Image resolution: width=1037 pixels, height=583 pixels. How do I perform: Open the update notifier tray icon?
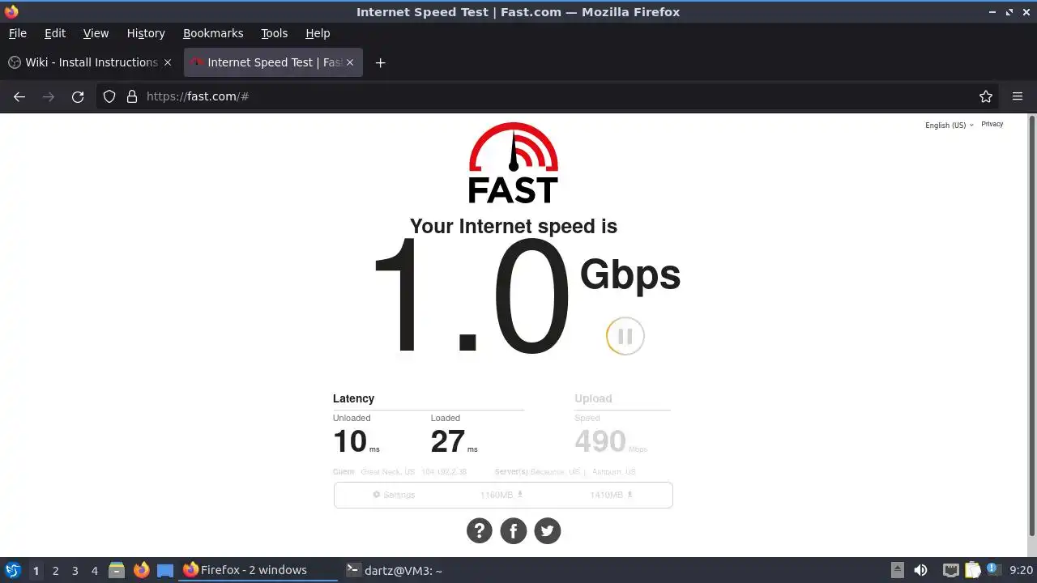point(992,570)
